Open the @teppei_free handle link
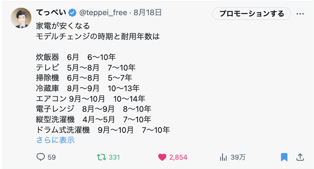Viewport: 314px width, 169px height. [x=103, y=13]
